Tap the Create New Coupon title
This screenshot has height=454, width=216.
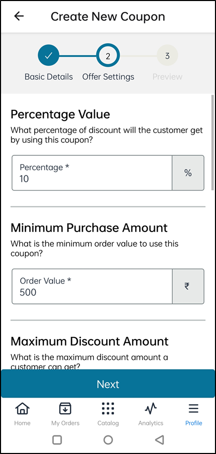pos(108,17)
